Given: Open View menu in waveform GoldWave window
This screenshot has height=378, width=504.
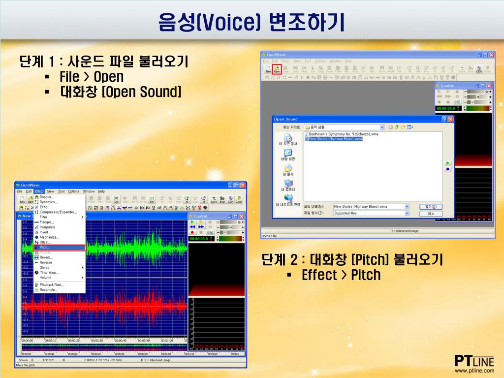Looking at the screenshot, I should (51, 191).
